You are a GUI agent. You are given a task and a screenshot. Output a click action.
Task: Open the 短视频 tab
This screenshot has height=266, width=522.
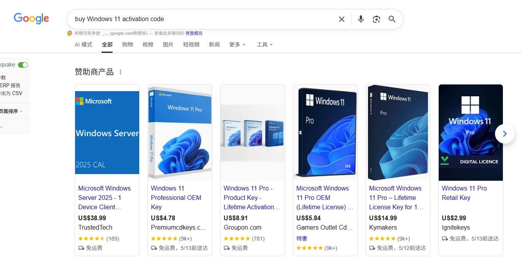[x=191, y=45]
